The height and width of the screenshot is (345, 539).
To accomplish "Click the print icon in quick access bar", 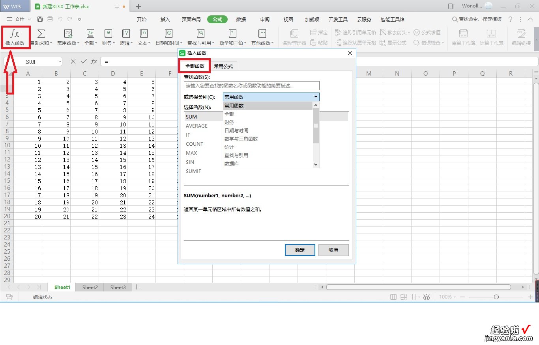I will click(x=50, y=19).
